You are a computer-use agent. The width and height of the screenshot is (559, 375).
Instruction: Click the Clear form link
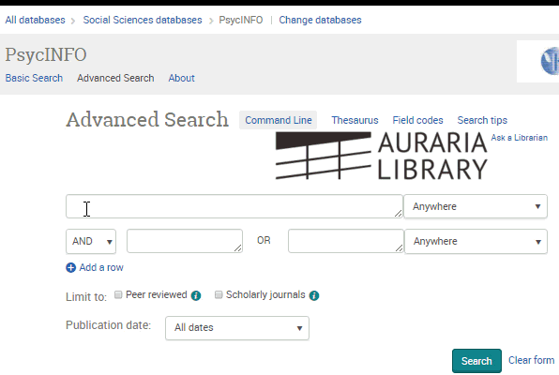coord(531,360)
